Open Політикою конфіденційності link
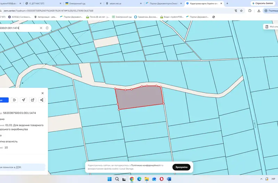 [146, 165]
